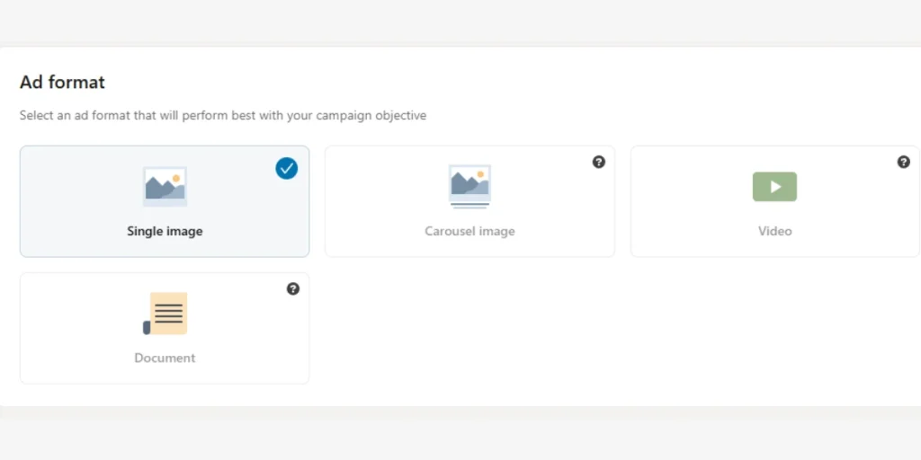This screenshot has width=921, height=460.
Task: Click the 'Video' label text
Action: [774, 231]
